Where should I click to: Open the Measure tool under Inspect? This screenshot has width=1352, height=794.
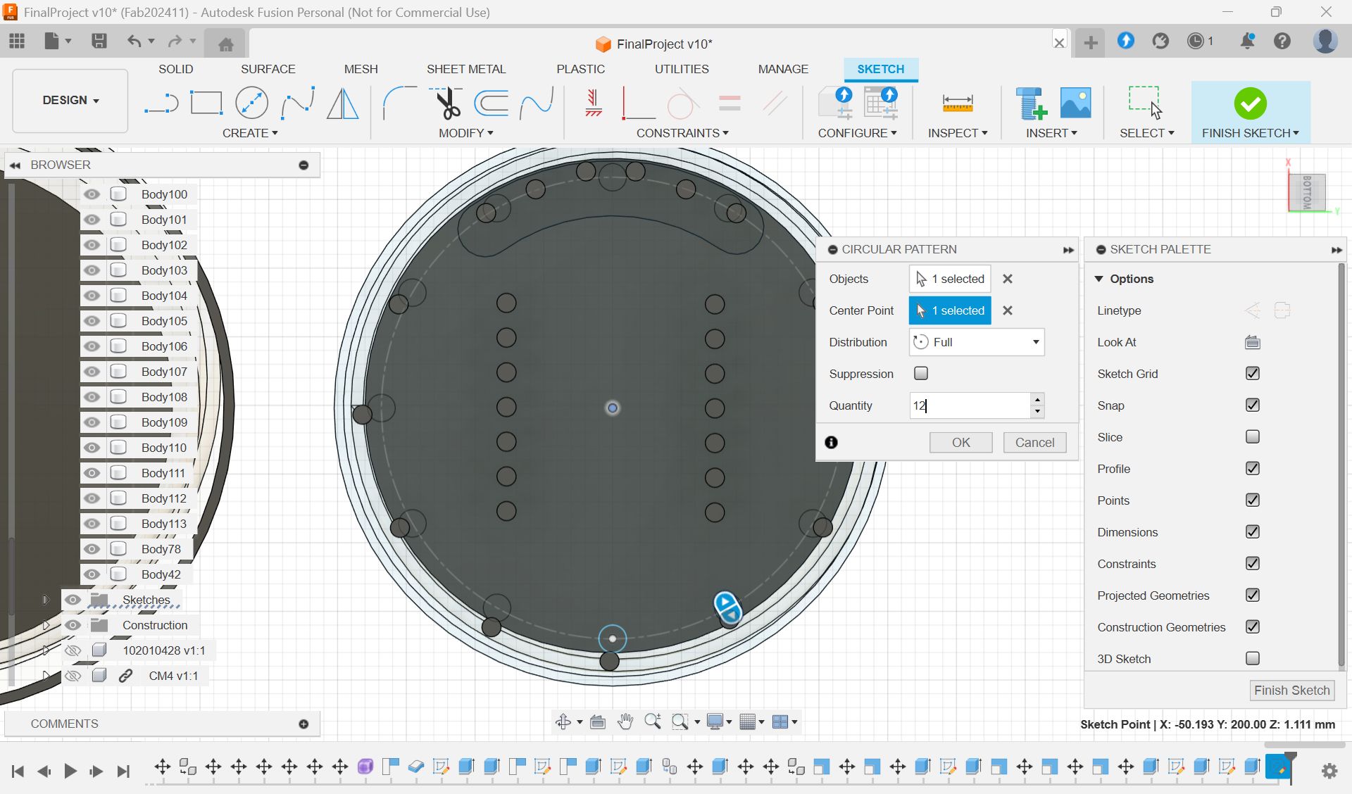958,103
